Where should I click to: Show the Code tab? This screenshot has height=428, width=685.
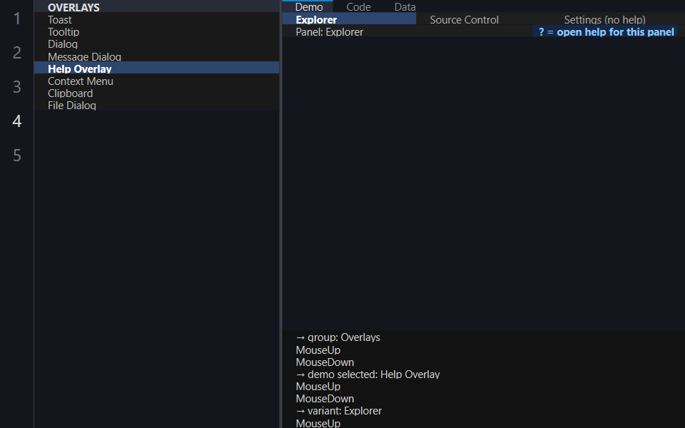(x=358, y=6)
